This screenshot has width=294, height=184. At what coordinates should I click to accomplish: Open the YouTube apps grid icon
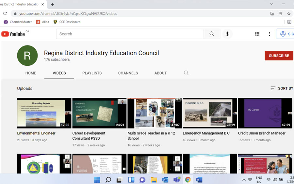point(257,34)
